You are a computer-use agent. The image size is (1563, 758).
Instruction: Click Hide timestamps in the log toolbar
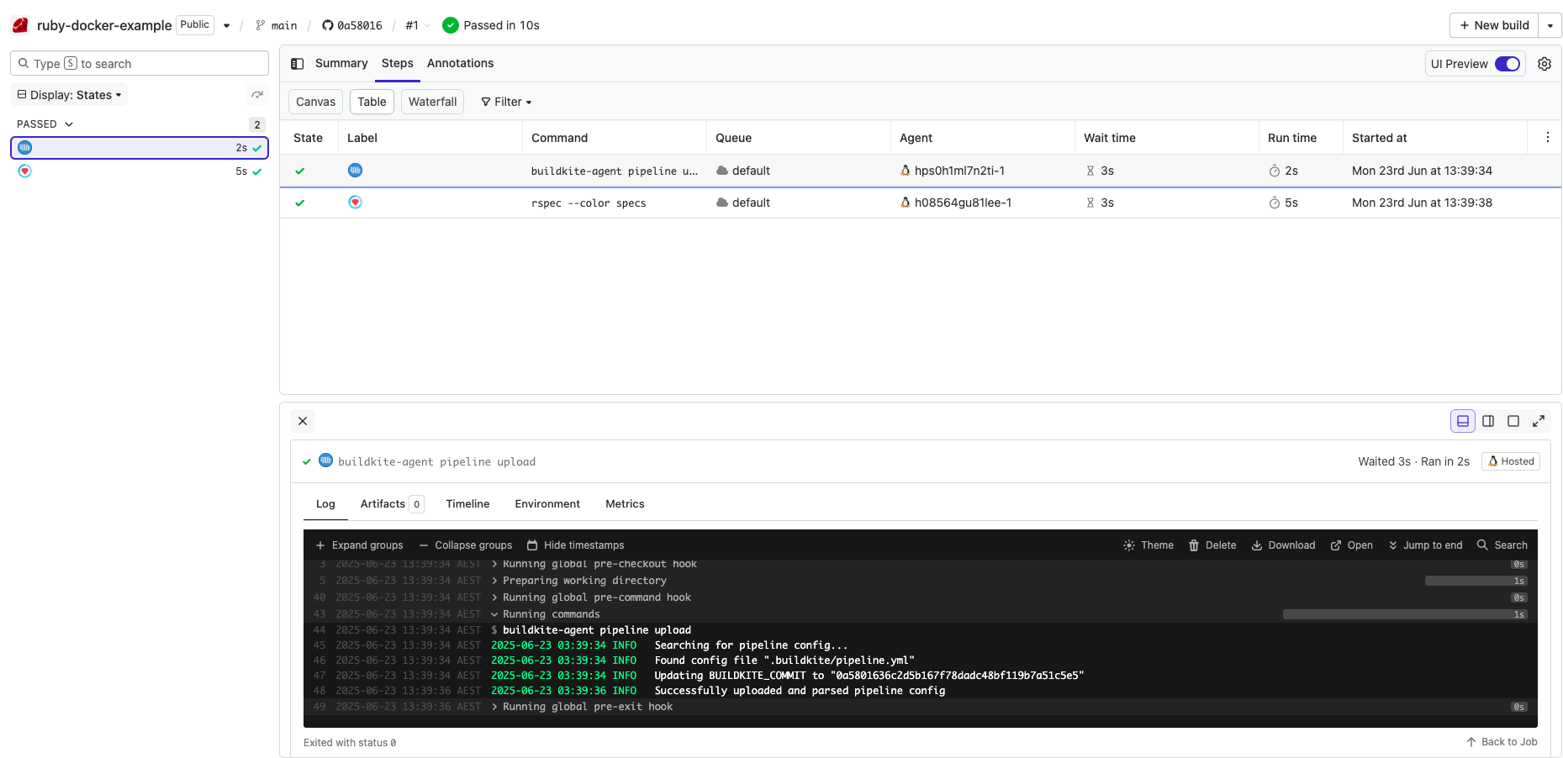click(576, 545)
